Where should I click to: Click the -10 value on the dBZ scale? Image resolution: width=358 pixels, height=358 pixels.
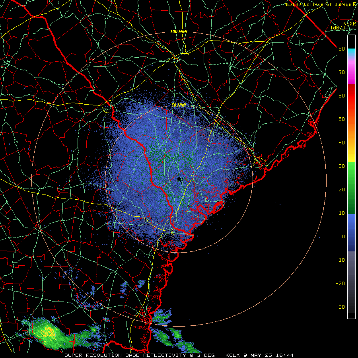340,260
